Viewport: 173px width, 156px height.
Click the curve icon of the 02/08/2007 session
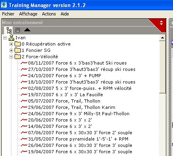click(24, 88)
